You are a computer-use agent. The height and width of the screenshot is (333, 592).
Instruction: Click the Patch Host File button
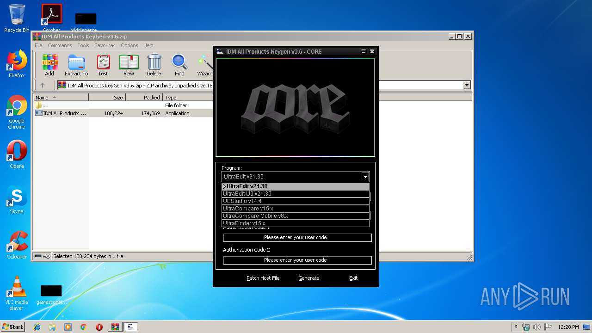pos(263,278)
